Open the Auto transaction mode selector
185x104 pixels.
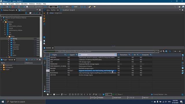[53, 7]
